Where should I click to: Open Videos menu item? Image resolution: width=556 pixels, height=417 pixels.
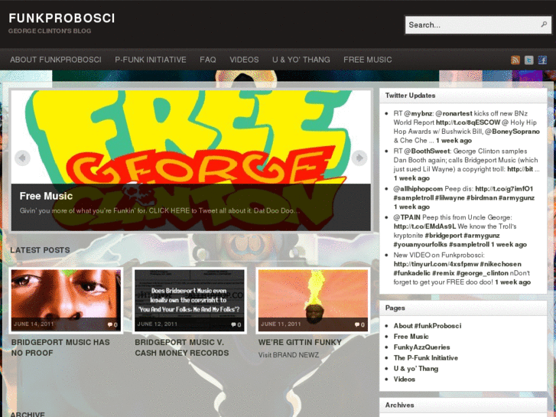pyautogui.click(x=244, y=60)
